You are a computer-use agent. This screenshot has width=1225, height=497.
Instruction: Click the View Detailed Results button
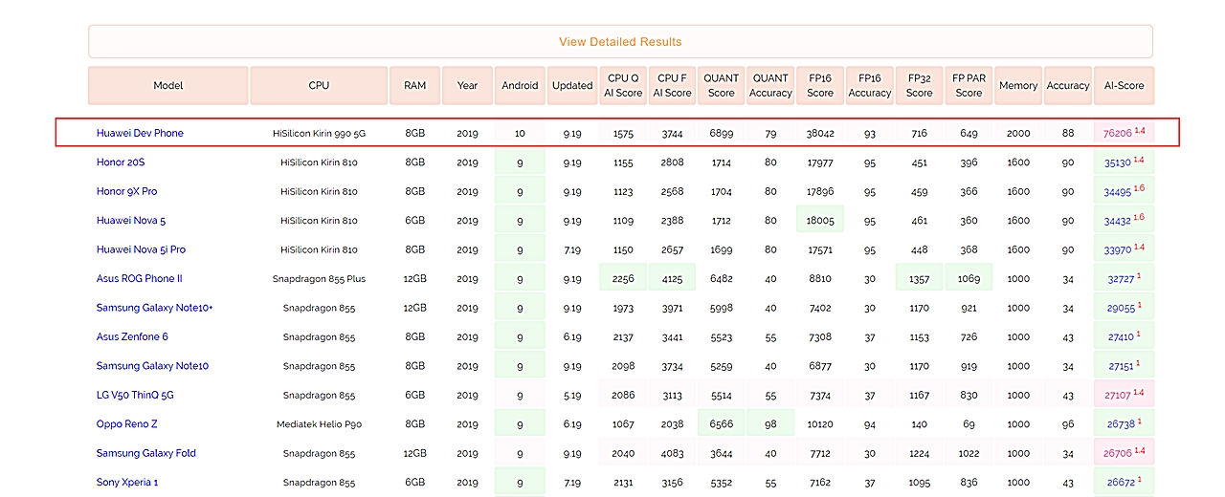(x=620, y=42)
